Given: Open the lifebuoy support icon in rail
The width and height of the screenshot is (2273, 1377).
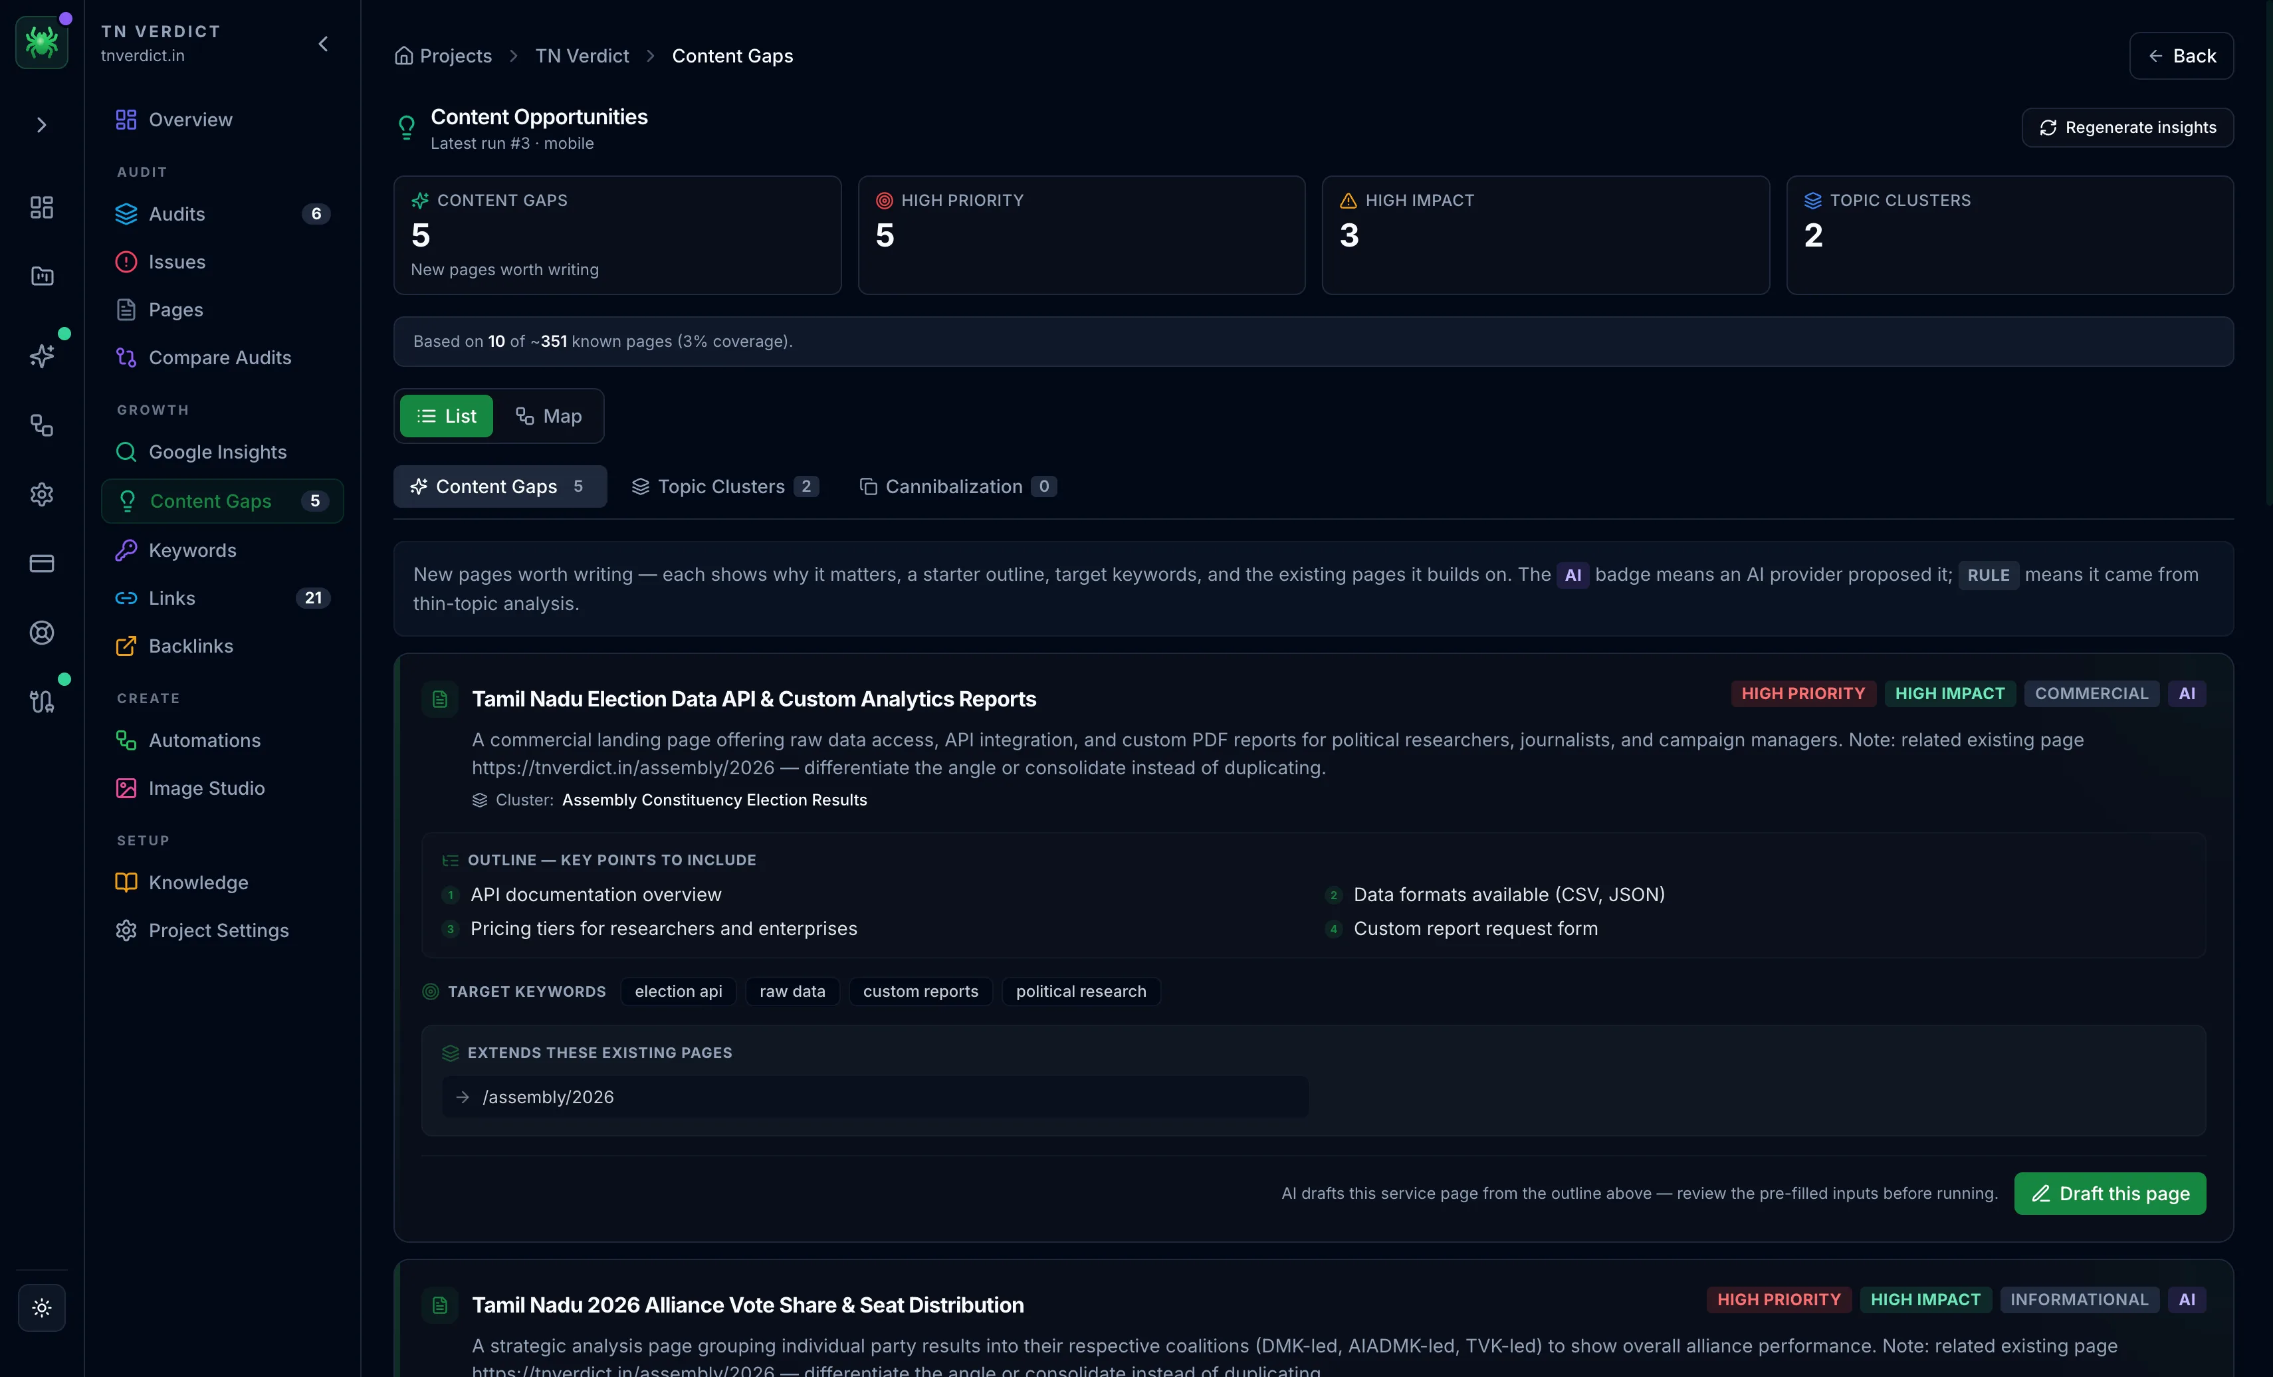Looking at the screenshot, I should [41, 633].
